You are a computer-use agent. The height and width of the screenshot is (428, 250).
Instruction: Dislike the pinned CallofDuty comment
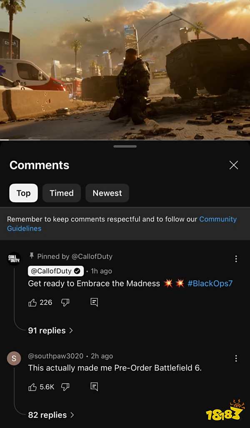point(65,302)
